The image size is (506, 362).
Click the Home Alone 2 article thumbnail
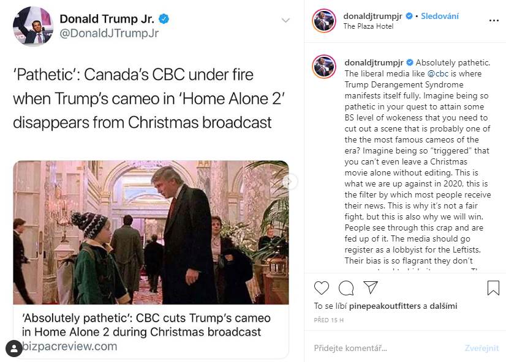151,232
